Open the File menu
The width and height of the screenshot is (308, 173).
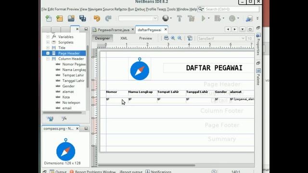pyautogui.click(x=44, y=9)
